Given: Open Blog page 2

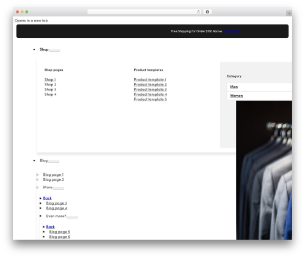Looking at the screenshot, I should [54, 179].
